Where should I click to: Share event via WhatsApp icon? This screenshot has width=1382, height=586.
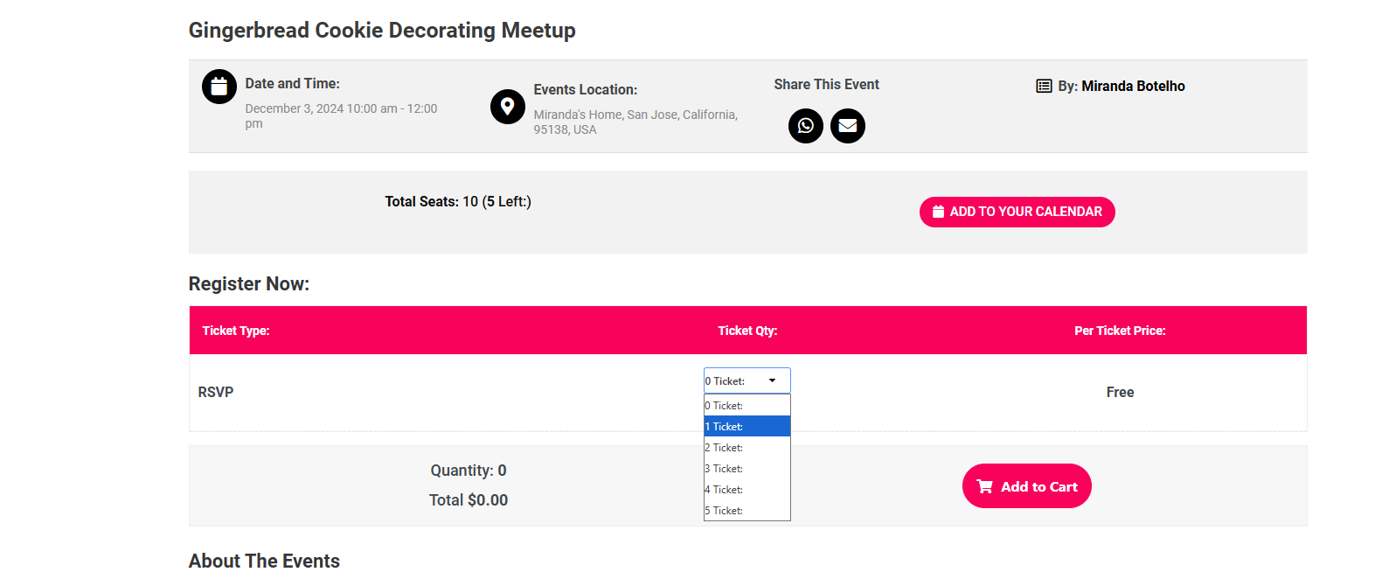pos(806,126)
